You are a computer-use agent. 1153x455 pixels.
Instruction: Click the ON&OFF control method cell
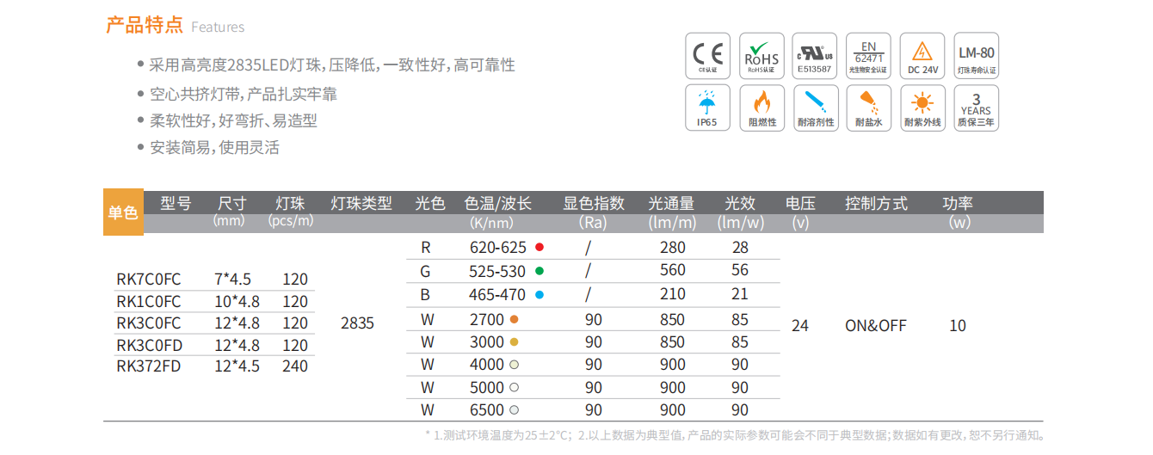(x=875, y=326)
